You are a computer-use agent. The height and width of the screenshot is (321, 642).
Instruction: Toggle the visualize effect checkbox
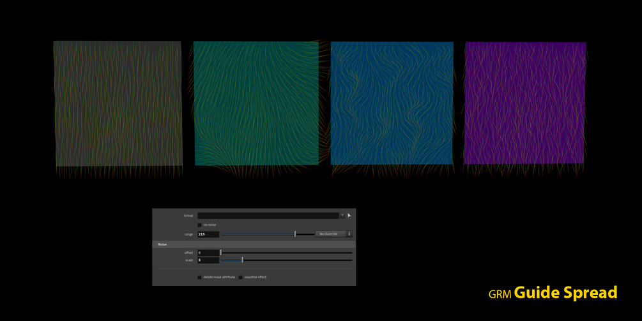tap(241, 277)
